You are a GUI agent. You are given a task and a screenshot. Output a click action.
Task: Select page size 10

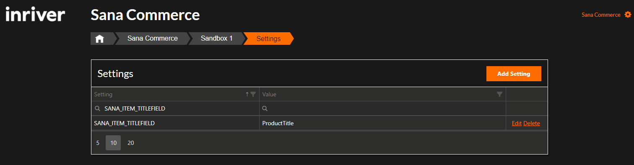[x=113, y=143]
